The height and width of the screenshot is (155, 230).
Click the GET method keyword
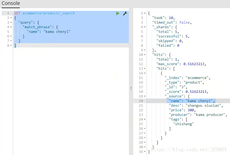(x=17, y=13)
